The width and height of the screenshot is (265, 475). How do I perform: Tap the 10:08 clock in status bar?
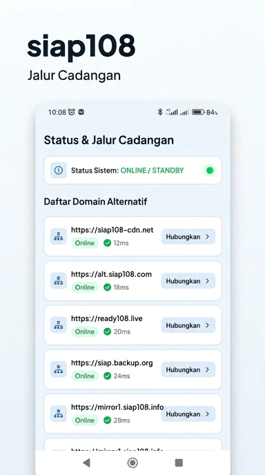click(x=57, y=113)
